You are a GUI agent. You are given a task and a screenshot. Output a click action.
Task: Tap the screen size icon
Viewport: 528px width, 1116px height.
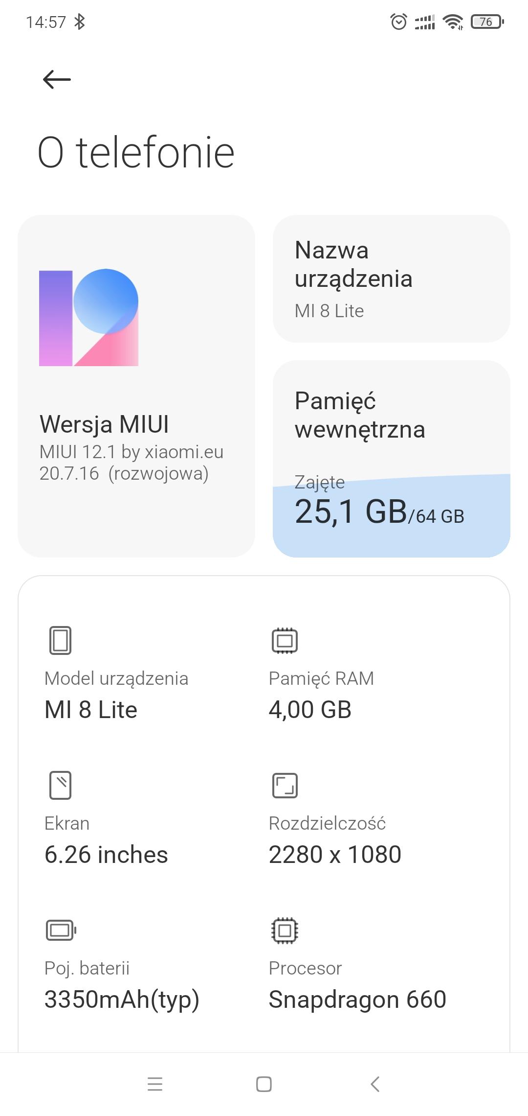(x=61, y=785)
